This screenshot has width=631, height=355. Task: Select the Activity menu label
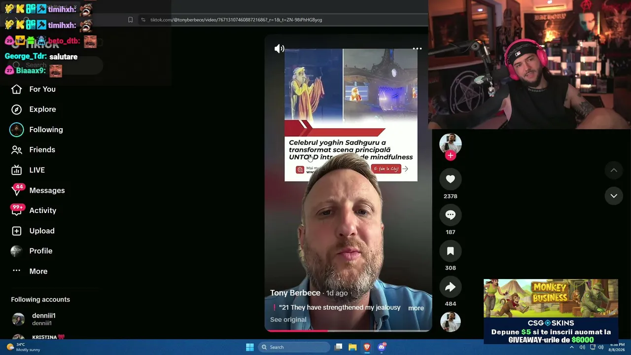[43, 211]
